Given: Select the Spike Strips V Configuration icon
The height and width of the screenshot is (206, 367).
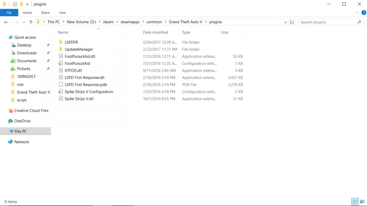Looking at the screenshot, I should coord(61,91).
